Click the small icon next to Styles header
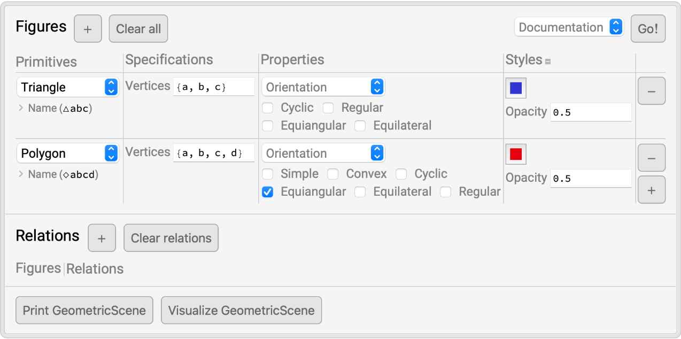 tap(548, 61)
